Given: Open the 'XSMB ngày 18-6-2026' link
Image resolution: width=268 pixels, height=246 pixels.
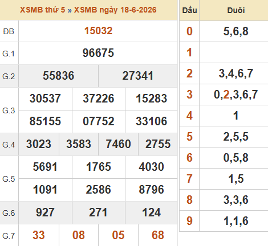Looking at the screenshot, I should click(x=115, y=10).
